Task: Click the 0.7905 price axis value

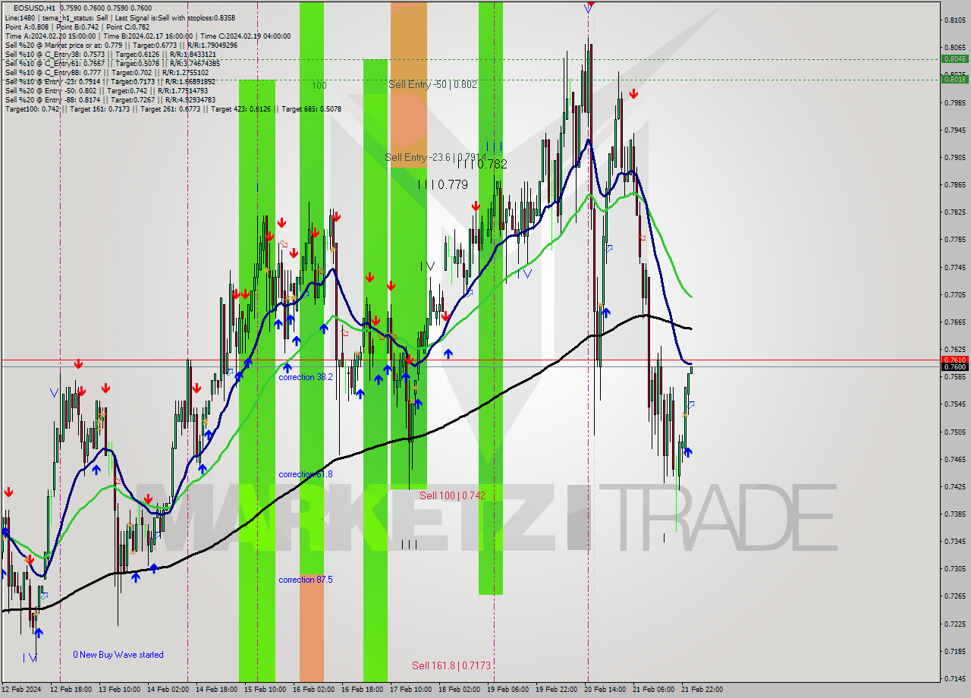Action: pos(954,157)
